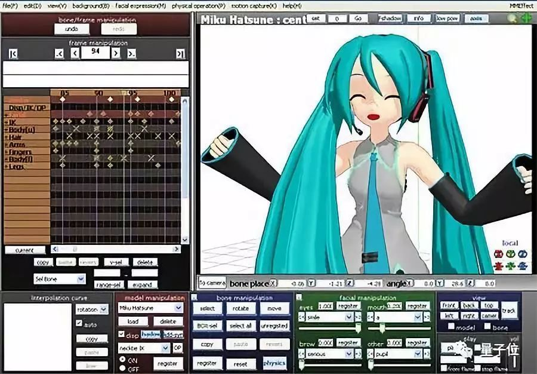
Task: Click the load model button
Action: click(133, 321)
